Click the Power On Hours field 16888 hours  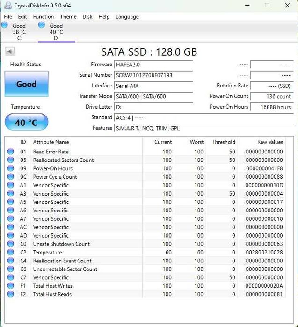(x=272, y=107)
